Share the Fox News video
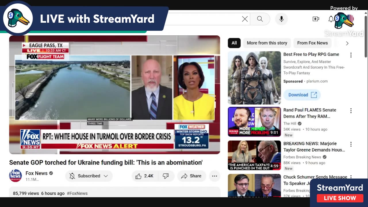The height and width of the screenshot is (207, 368). click(191, 176)
